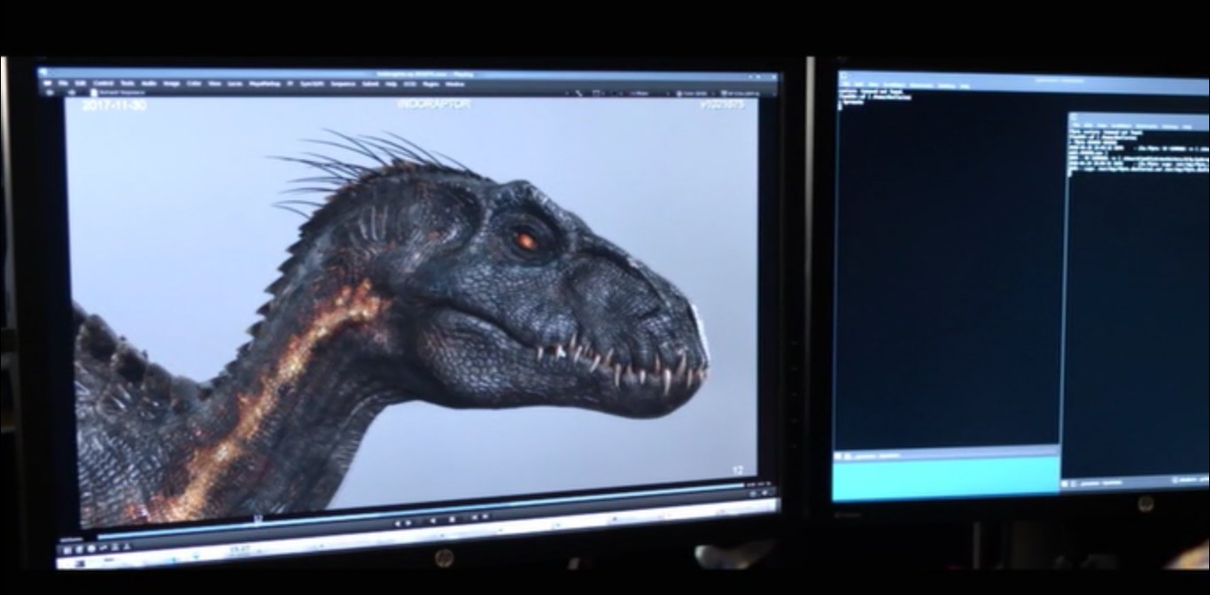Screen dimensions: 1210x595
Task: Open the Image menu in the viewer
Action: click(172, 84)
